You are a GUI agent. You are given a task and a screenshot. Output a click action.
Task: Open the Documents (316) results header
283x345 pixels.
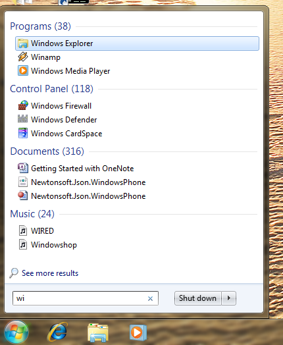click(47, 151)
